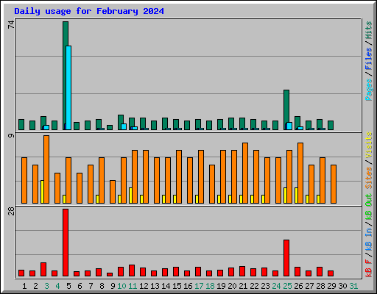Click day label 26 on the x-axis

tap(298, 286)
